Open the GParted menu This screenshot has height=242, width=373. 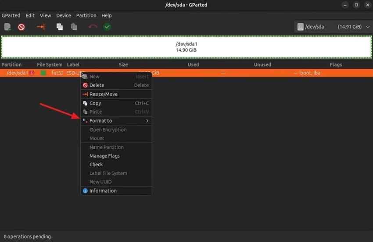coord(11,15)
